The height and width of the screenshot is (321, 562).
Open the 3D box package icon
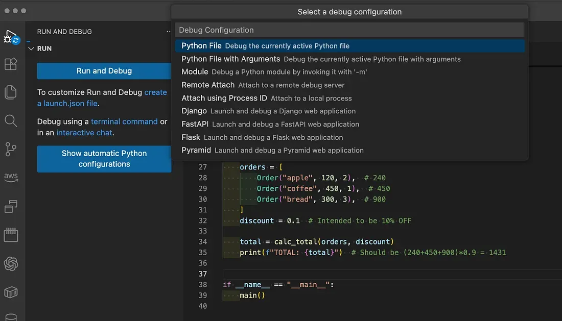pyautogui.click(x=11, y=292)
